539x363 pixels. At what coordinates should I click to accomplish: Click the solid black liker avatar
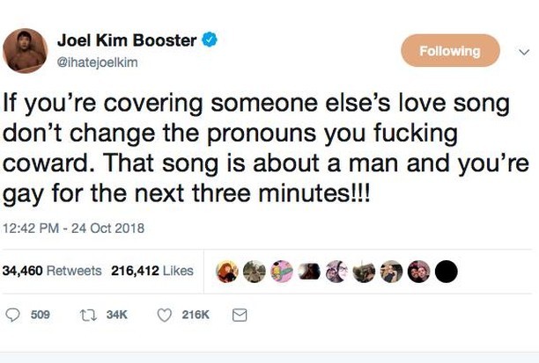pyautogui.click(x=446, y=272)
